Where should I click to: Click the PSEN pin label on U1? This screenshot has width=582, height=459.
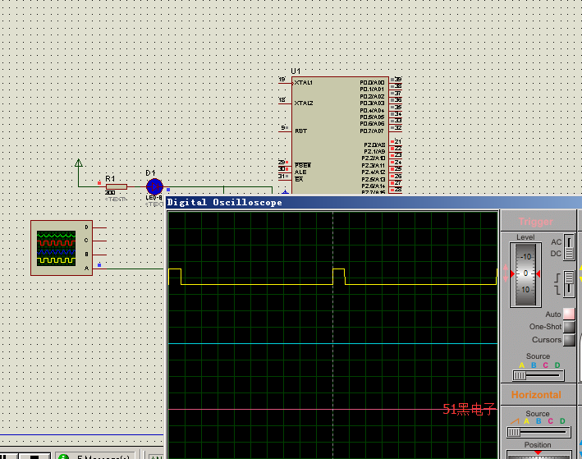(x=303, y=165)
